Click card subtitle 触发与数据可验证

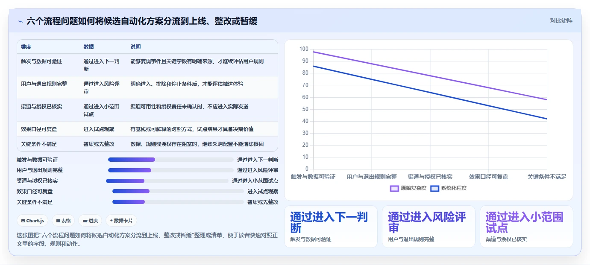[x=311, y=239]
